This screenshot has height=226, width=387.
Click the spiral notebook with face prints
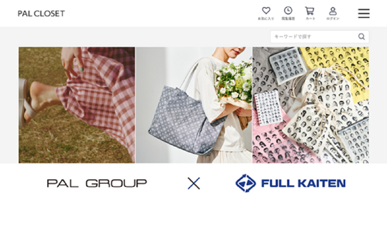point(266,108)
